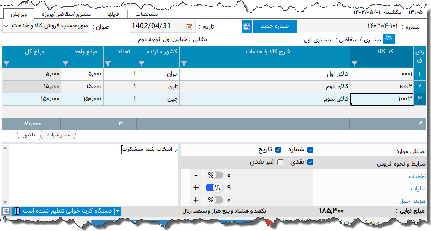This screenshot has height=231, width=431.
Task: Open the calendar date picker icon
Action: coord(189,27)
